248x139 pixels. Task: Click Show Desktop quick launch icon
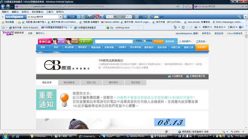point(17,136)
